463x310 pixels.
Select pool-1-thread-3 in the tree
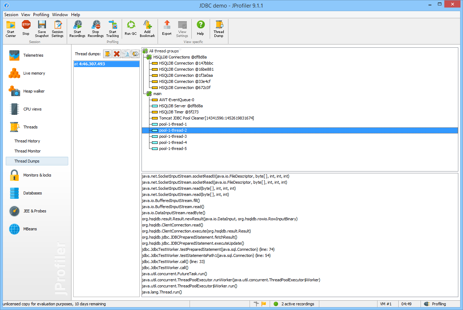click(173, 136)
